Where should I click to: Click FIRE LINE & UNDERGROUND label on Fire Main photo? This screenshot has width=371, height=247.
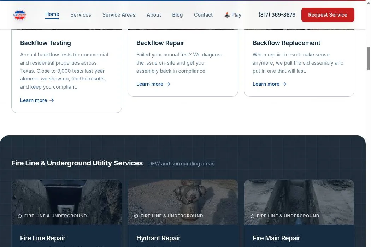tap(288, 216)
